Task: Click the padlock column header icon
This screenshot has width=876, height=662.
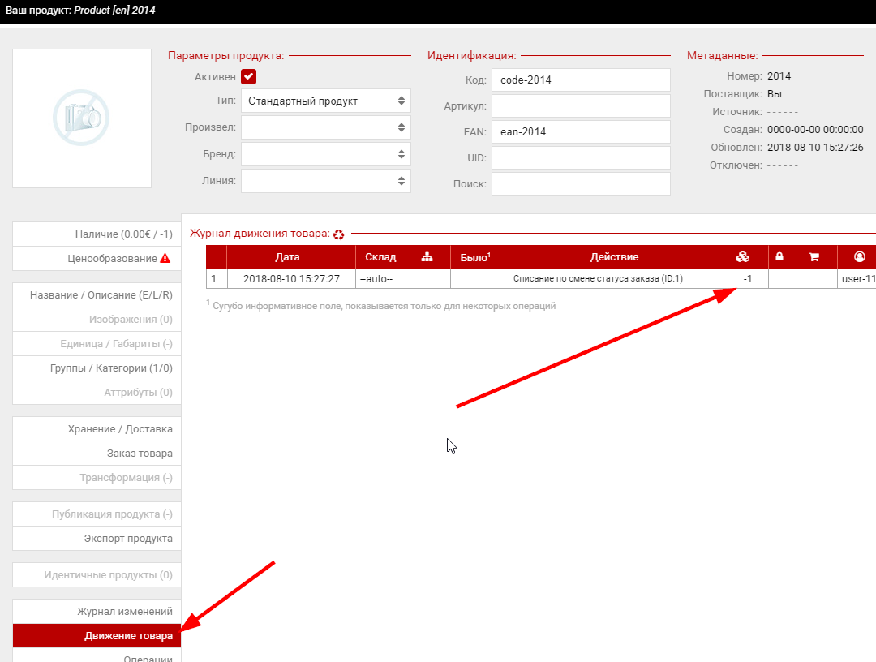Action: click(779, 257)
